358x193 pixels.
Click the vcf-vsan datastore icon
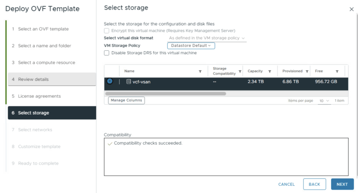coord(129,82)
